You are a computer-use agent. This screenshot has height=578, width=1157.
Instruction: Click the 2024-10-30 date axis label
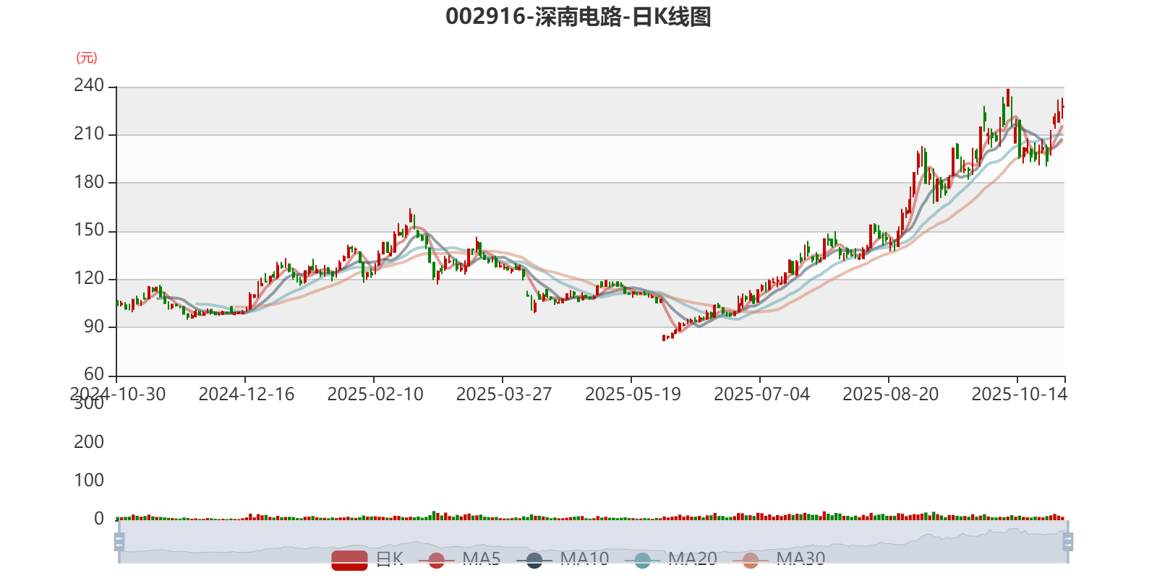(x=118, y=394)
